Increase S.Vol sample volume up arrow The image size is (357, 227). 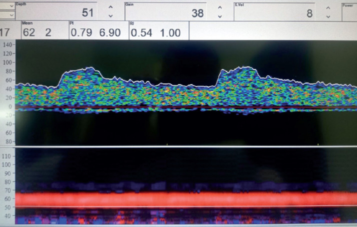[x=328, y=8]
